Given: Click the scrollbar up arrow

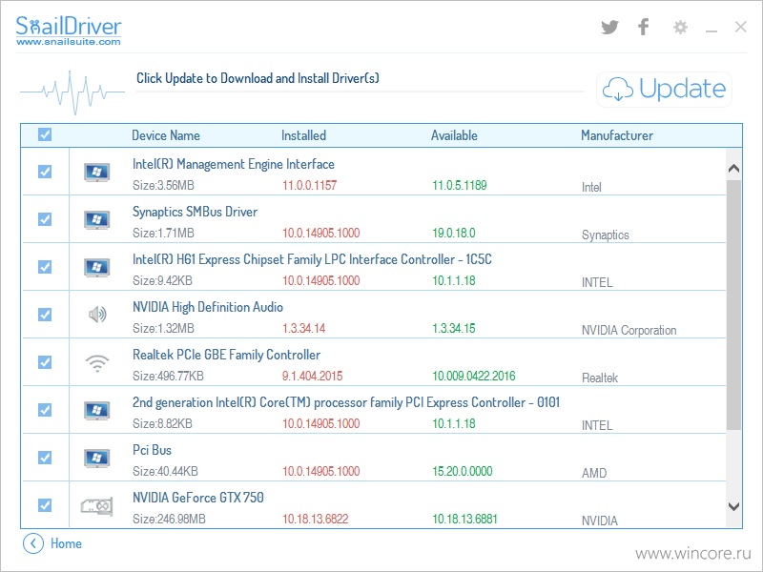Looking at the screenshot, I should point(733,169).
